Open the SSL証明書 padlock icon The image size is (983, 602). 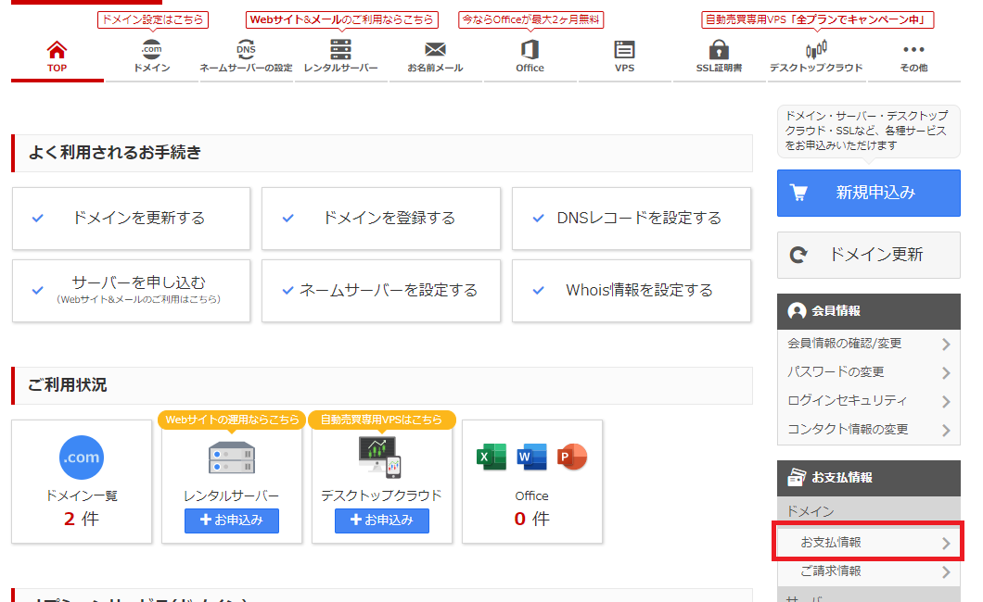pyautogui.click(x=719, y=50)
